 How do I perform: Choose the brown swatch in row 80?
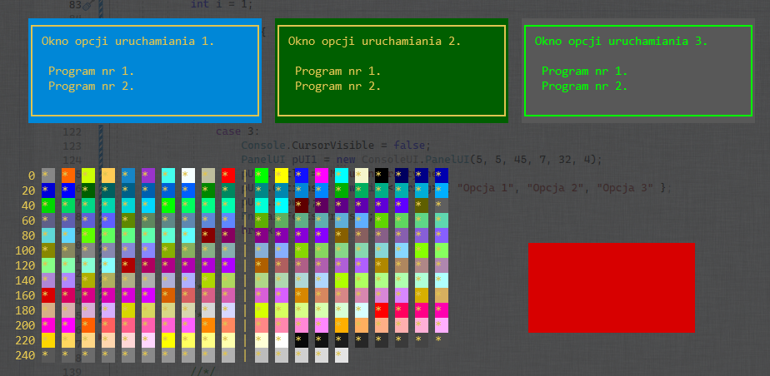point(342,235)
